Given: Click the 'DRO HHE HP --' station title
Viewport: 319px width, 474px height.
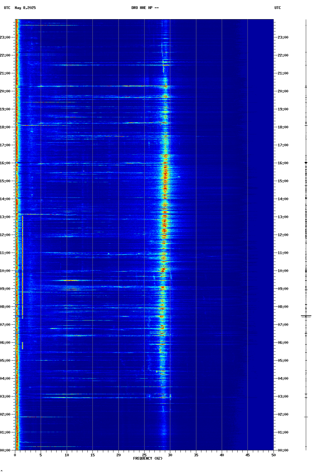Looking at the screenshot, I should (145, 8).
